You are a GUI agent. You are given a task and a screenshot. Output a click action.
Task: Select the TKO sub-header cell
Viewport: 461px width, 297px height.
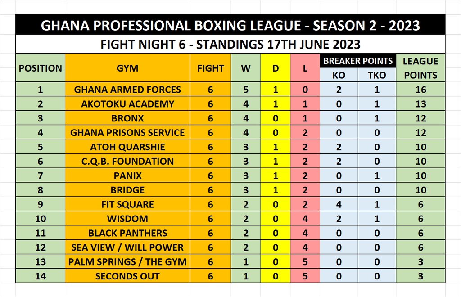pos(377,75)
